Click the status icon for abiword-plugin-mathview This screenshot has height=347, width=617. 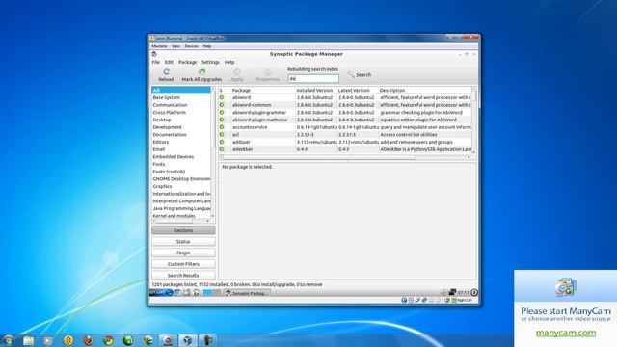click(222, 120)
